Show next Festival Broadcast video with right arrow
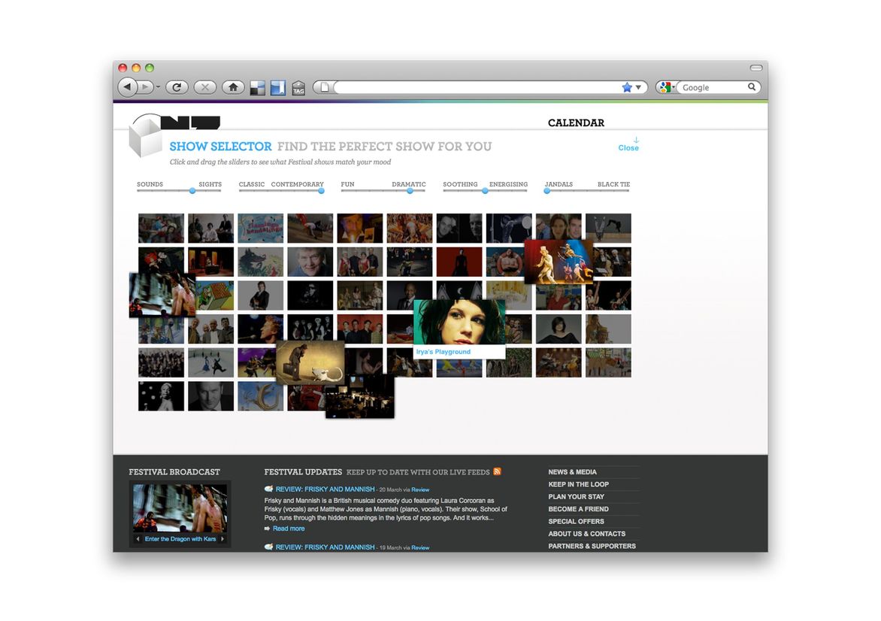This screenshot has height=621, width=881. [223, 539]
